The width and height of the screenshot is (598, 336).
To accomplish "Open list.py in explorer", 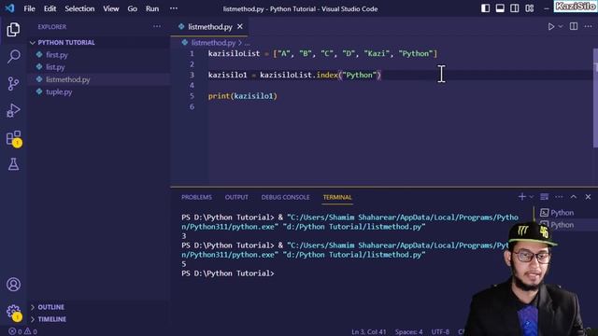I will [x=55, y=67].
